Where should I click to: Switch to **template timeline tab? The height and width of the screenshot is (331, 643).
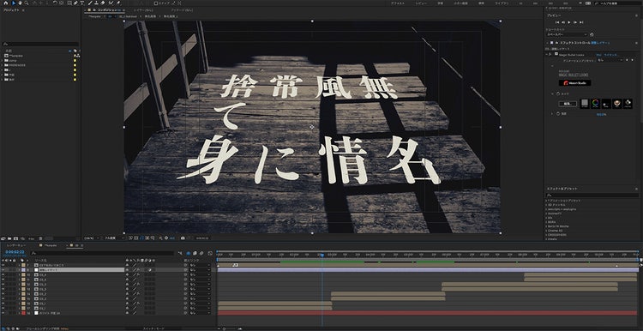pos(50,245)
